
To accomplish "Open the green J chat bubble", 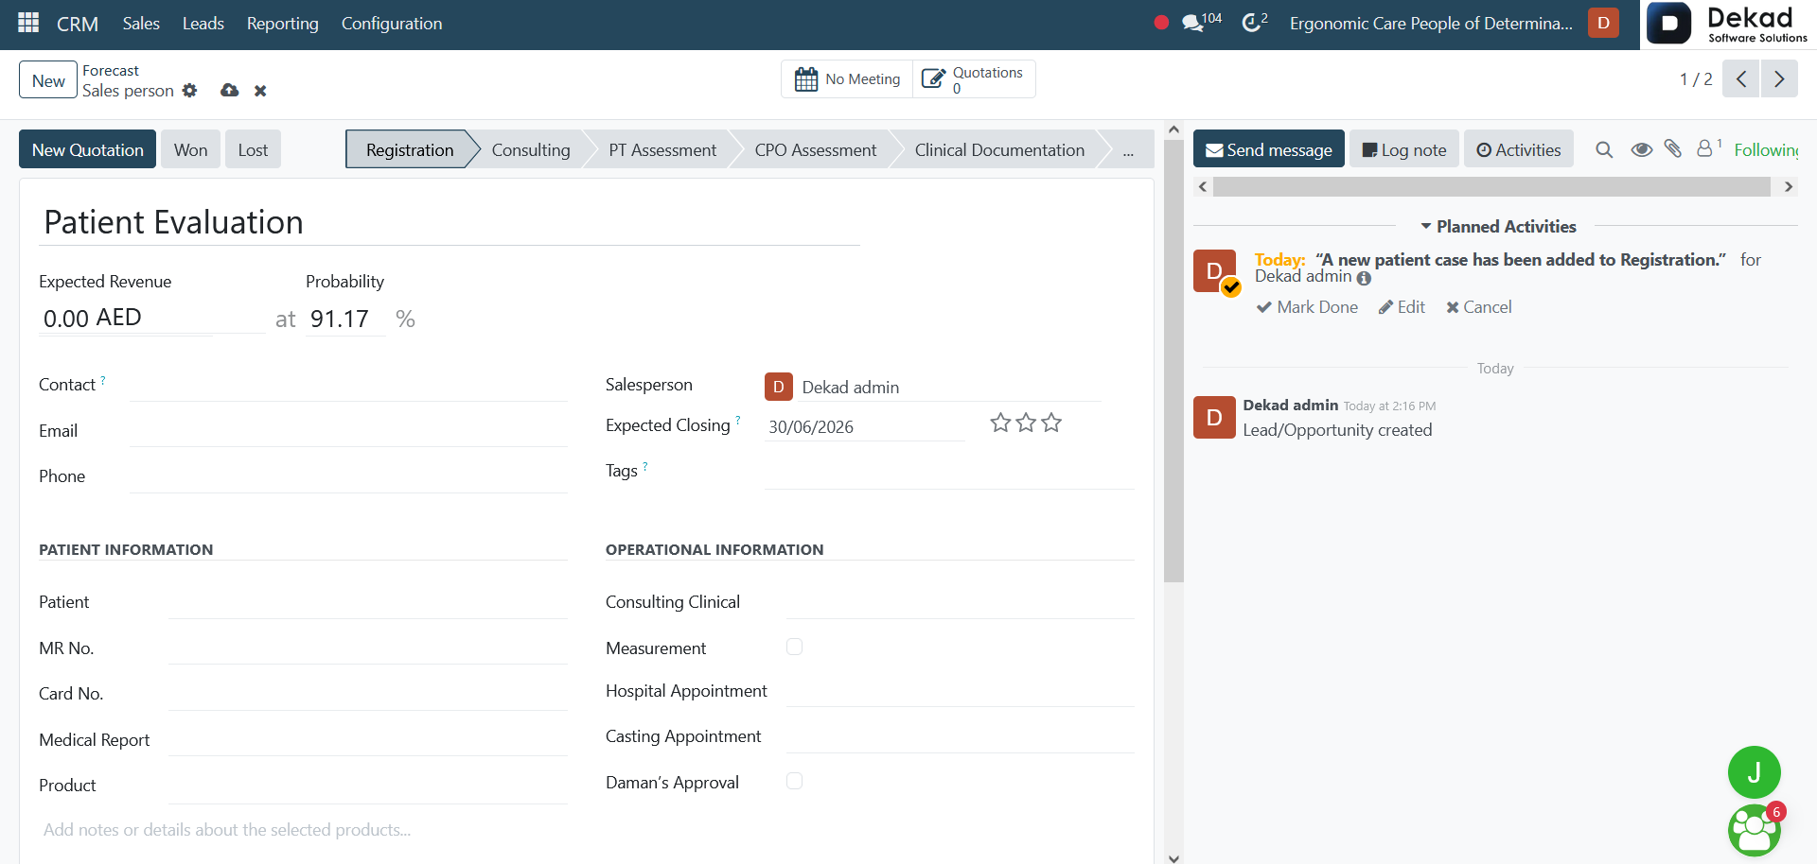I will point(1755,772).
